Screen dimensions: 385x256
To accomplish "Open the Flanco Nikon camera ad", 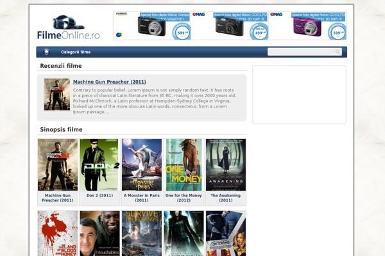I will (x=152, y=26).
